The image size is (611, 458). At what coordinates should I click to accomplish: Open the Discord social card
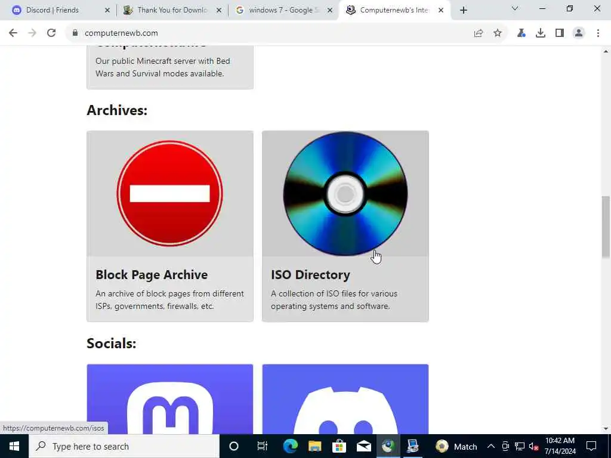point(345,399)
